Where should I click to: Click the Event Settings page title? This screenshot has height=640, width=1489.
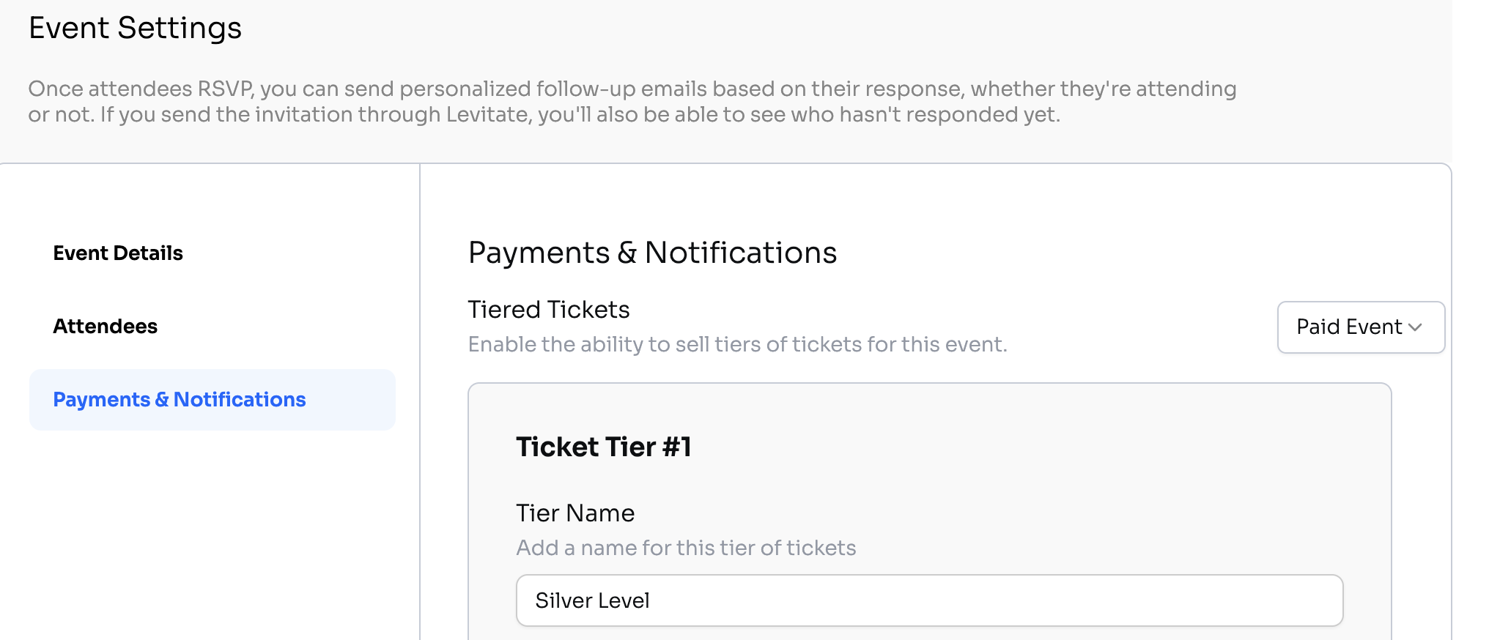coord(135,28)
